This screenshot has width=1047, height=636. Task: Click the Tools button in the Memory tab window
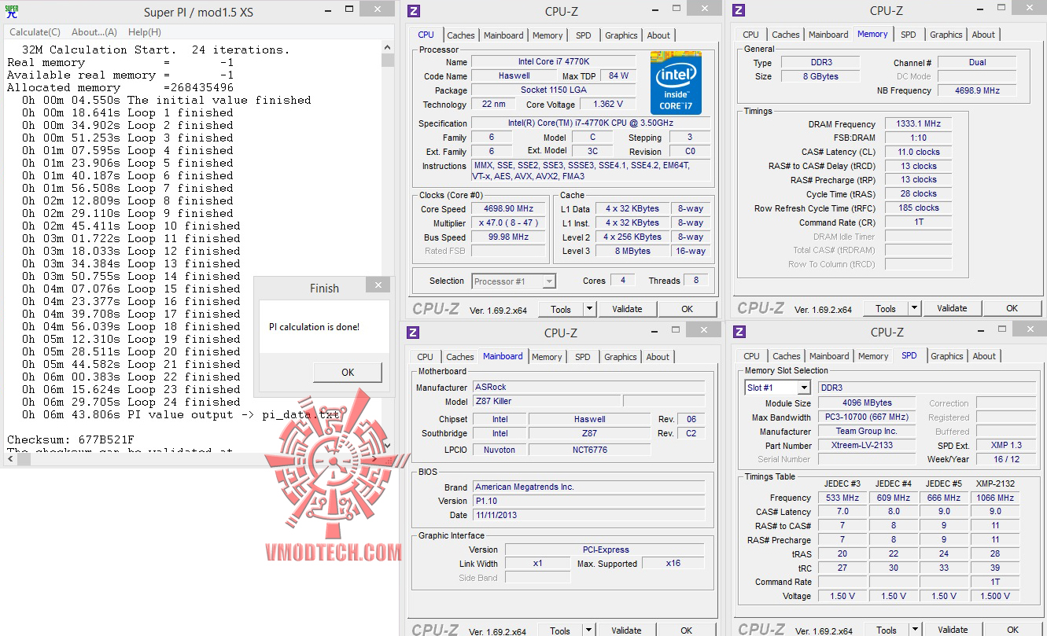(x=887, y=308)
